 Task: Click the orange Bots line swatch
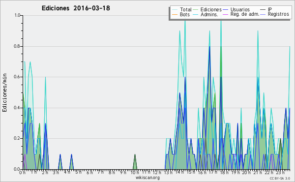tap(175, 14)
